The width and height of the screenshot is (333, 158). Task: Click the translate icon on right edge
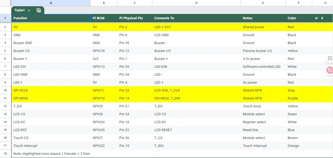tap(330, 70)
